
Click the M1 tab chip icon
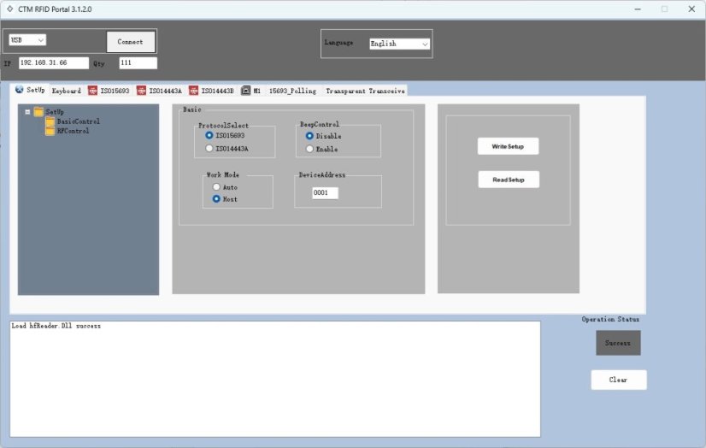[x=246, y=91]
